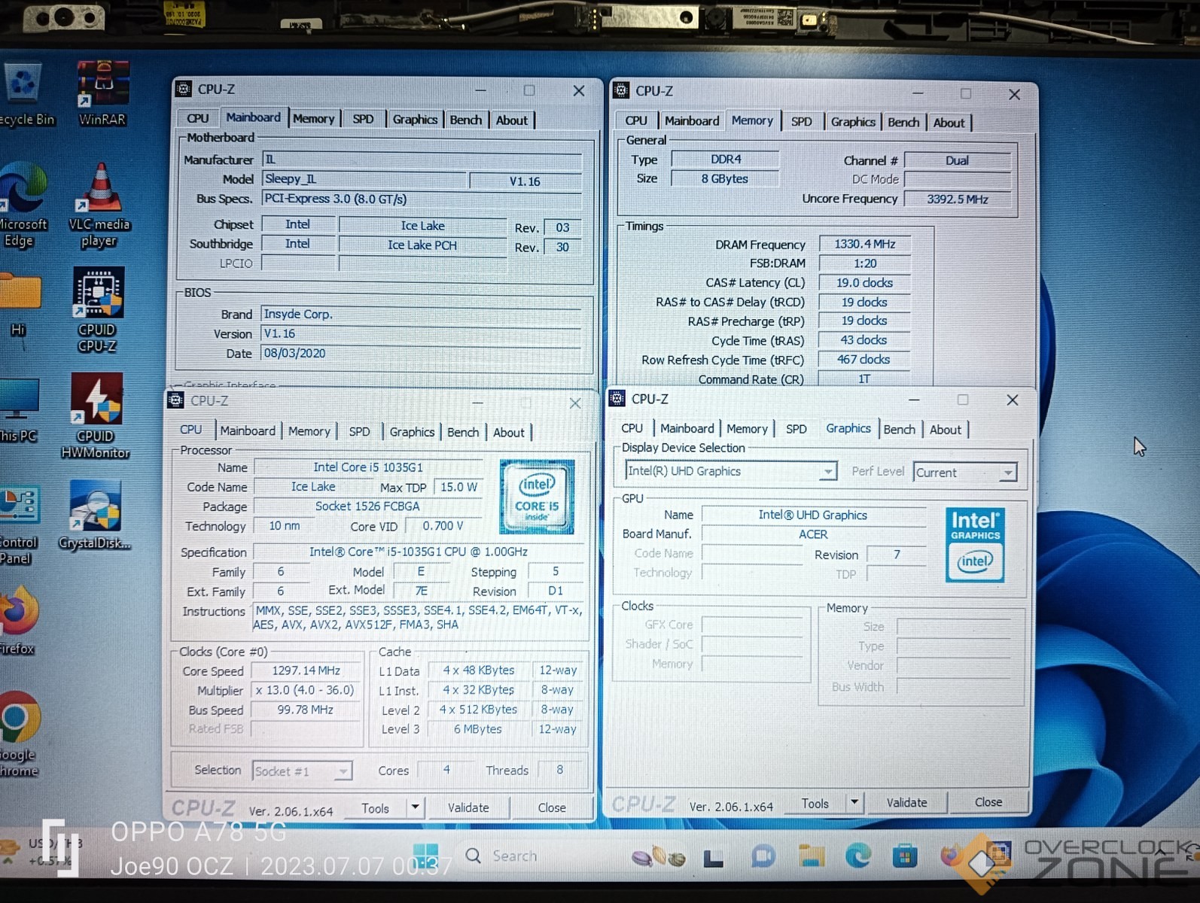The height and width of the screenshot is (903, 1200).
Task: Click Close button in the Graphics window
Action: tap(988, 802)
